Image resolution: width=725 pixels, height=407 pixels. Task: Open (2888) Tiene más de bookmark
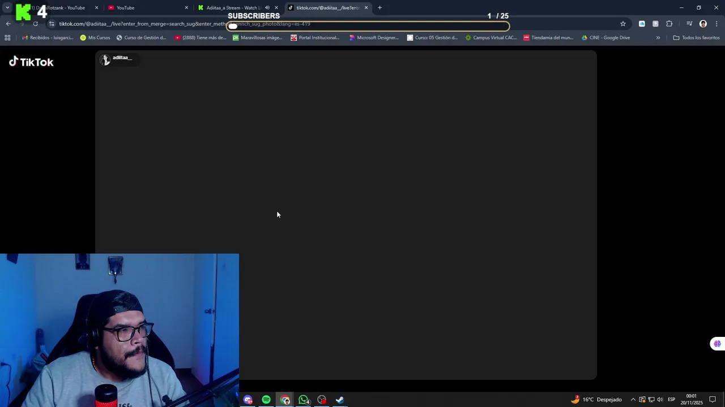click(201, 38)
